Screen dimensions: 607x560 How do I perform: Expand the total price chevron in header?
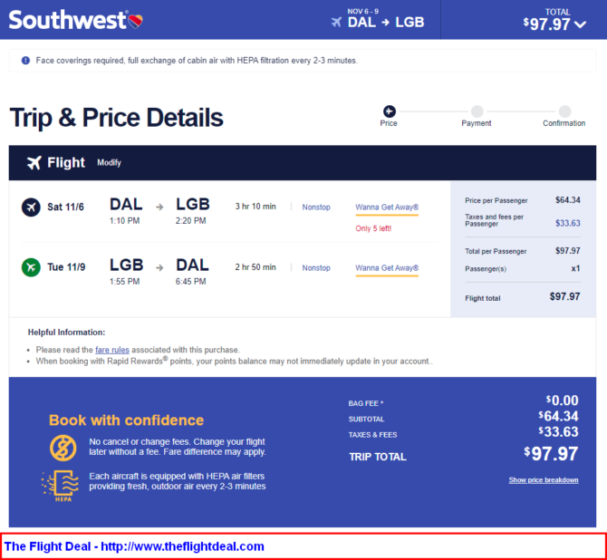pyautogui.click(x=580, y=24)
